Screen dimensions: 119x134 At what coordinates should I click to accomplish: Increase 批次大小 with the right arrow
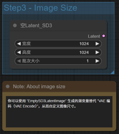[x=97, y=61]
